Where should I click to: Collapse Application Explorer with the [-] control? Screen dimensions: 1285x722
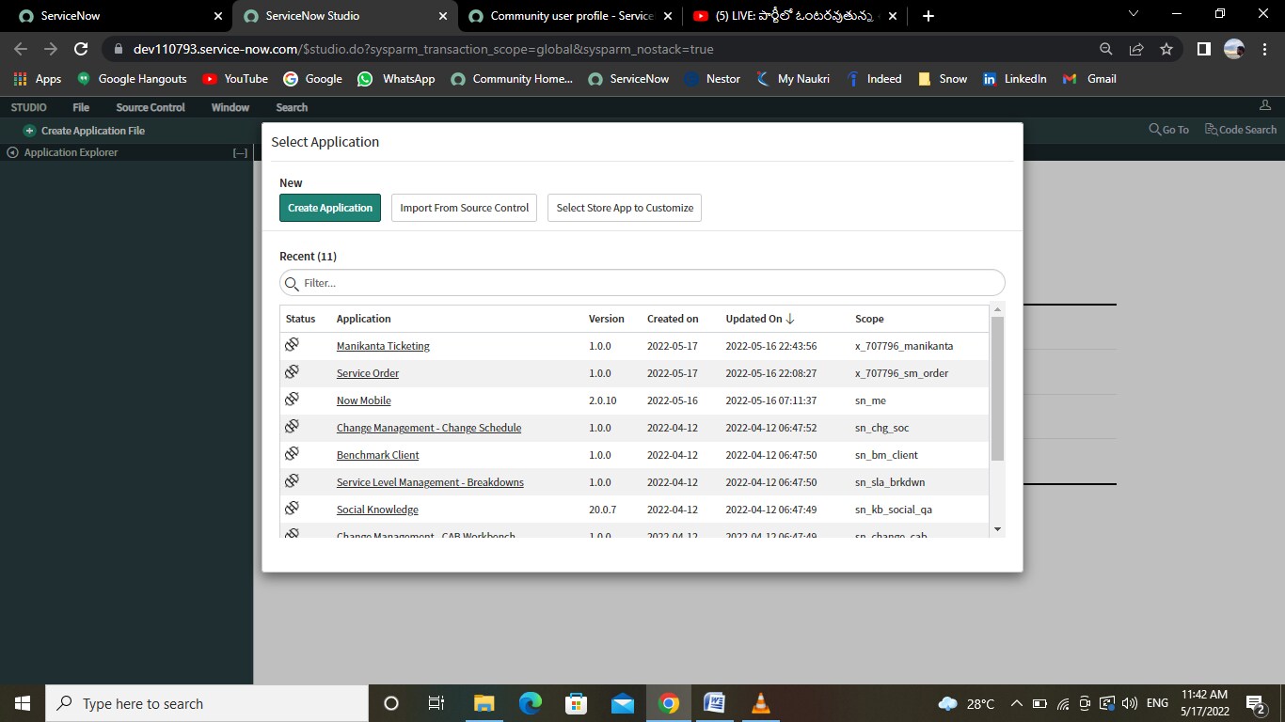coord(240,152)
